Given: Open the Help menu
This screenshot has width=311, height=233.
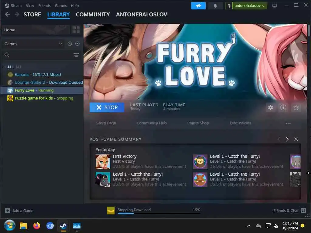Looking at the screenshot, I should tap(75, 6).
